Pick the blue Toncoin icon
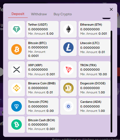The image size is (120, 140). pos(17,106)
